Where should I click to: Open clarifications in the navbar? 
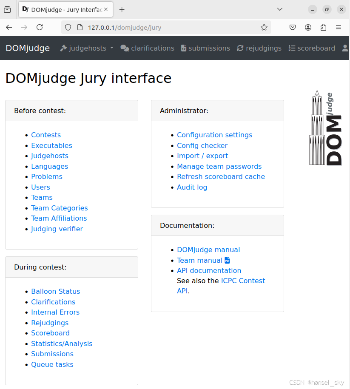tap(147, 48)
